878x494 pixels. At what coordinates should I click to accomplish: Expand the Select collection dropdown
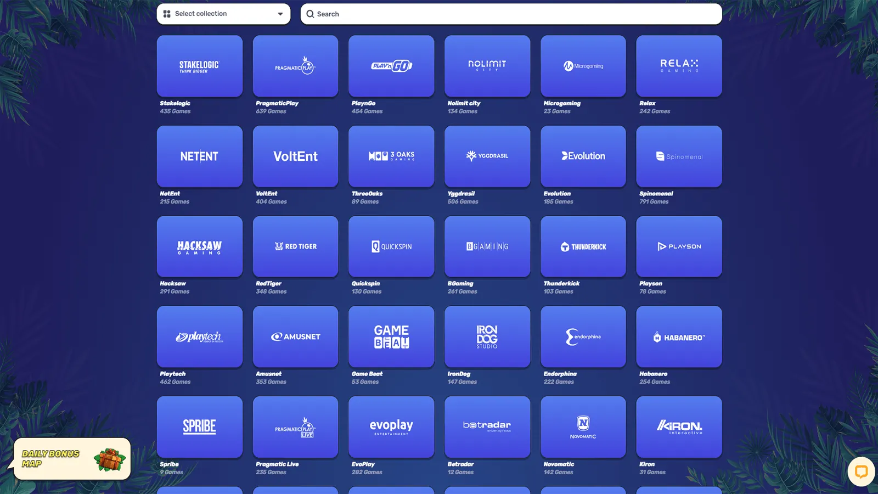pyautogui.click(x=223, y=14)
